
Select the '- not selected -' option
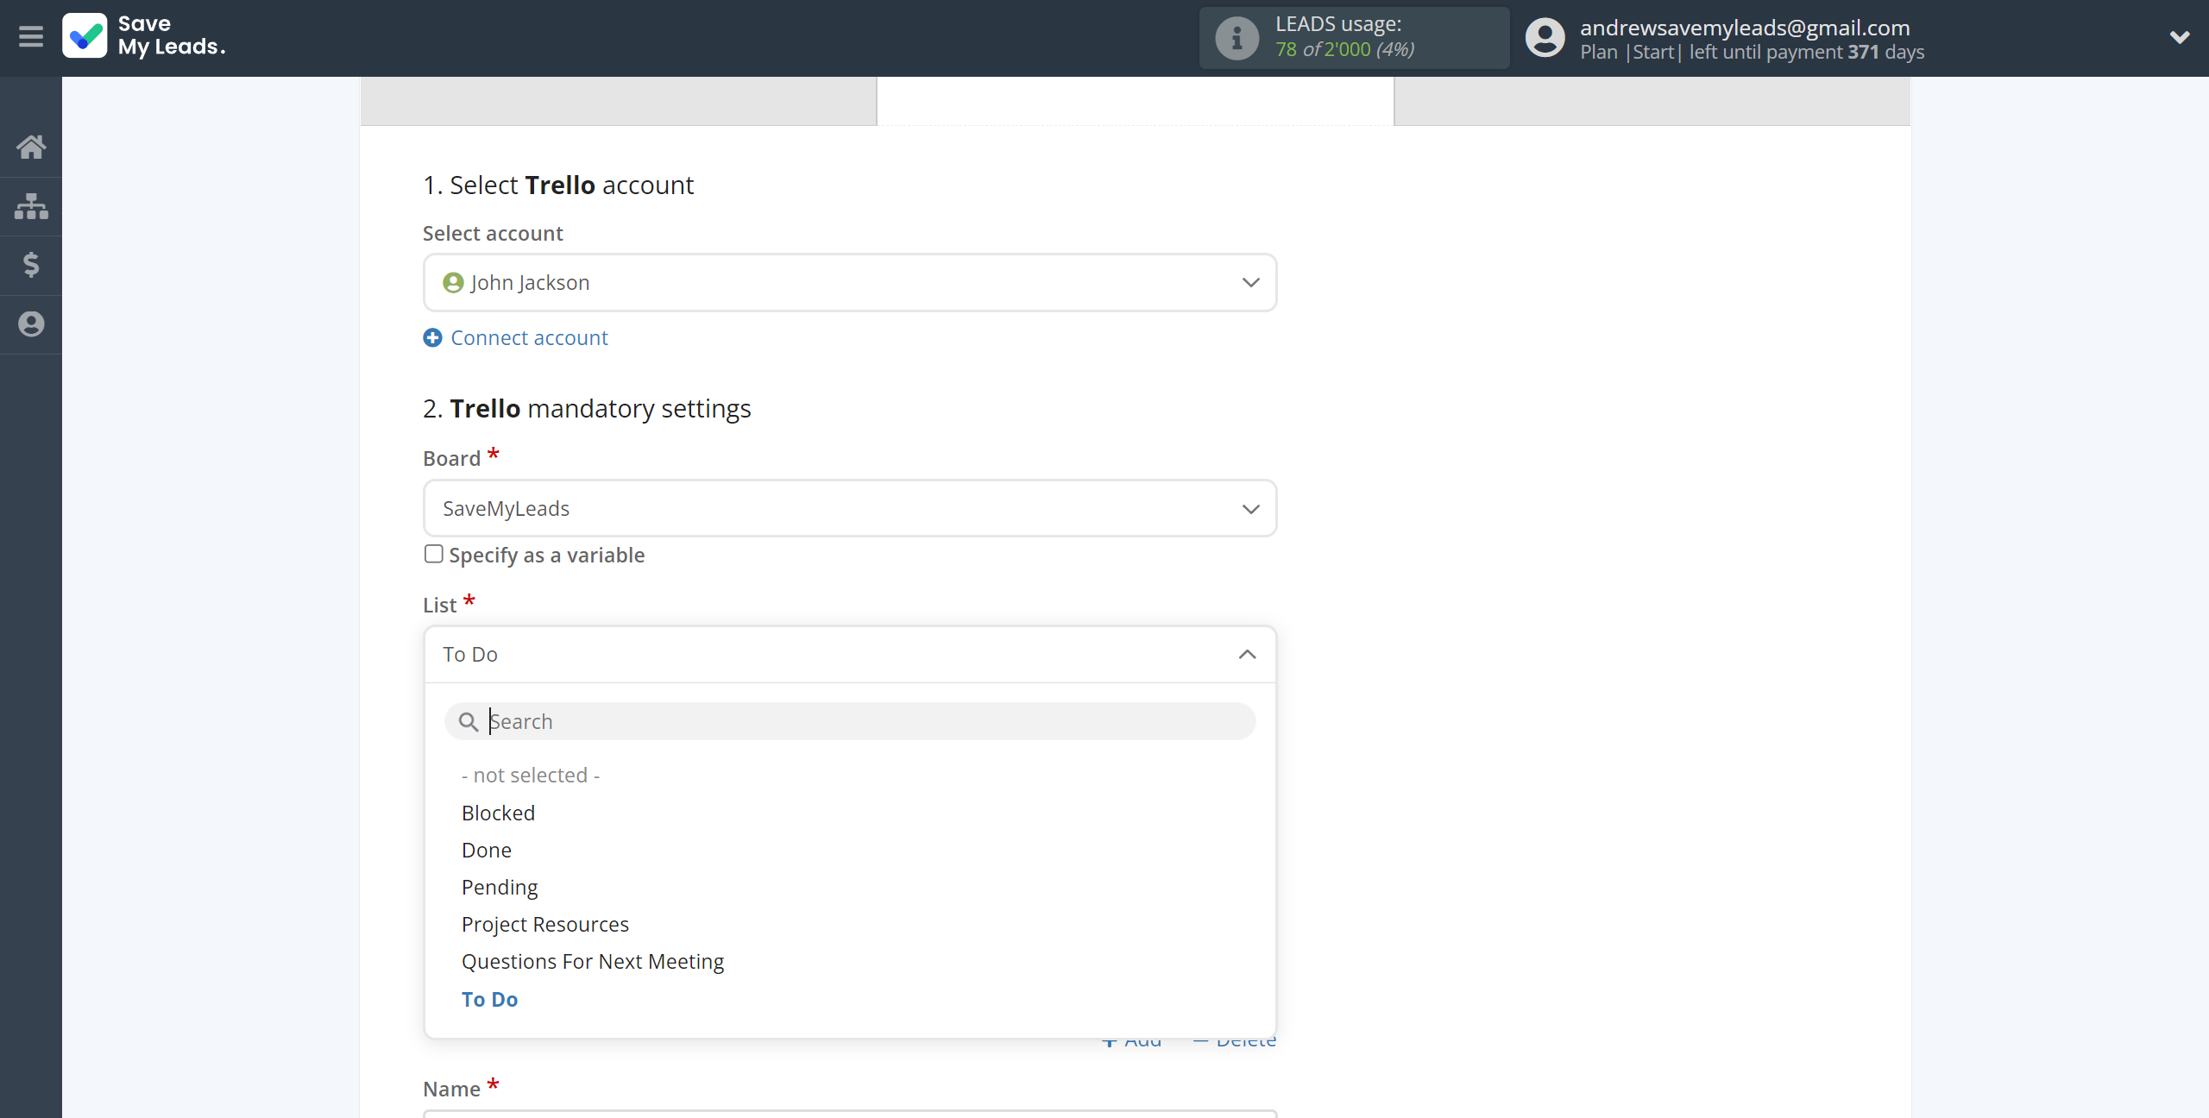[x=530, y=776]
